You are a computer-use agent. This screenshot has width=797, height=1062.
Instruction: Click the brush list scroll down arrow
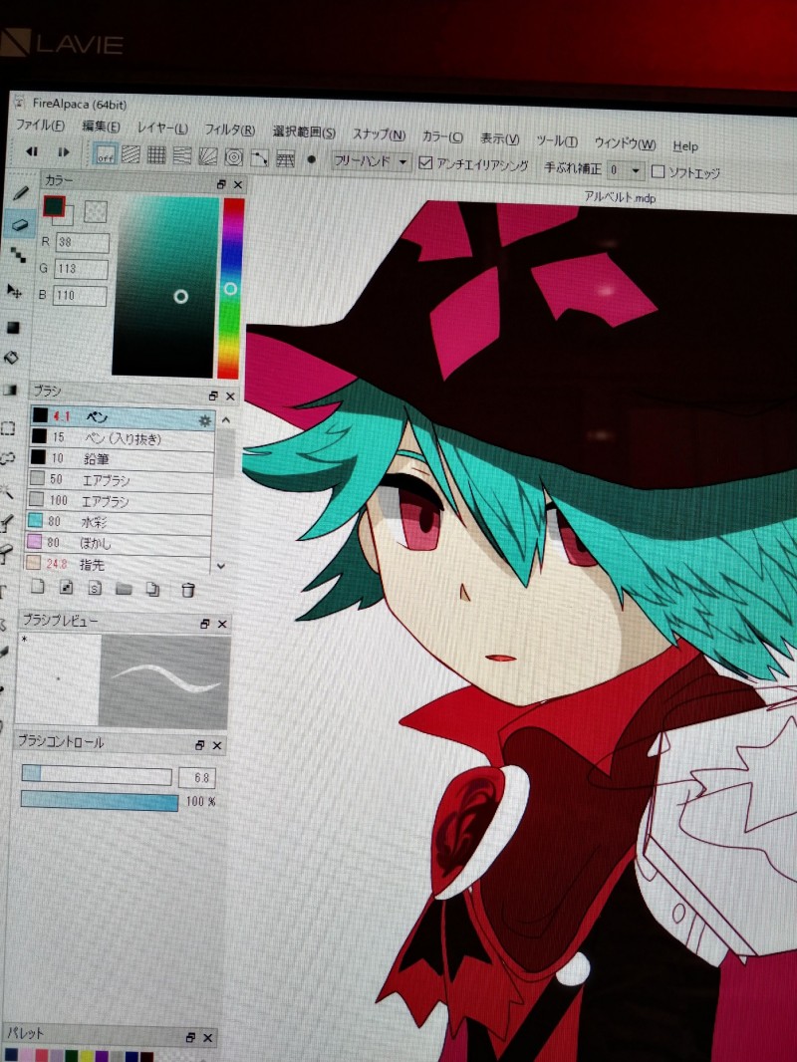point(221,566)
